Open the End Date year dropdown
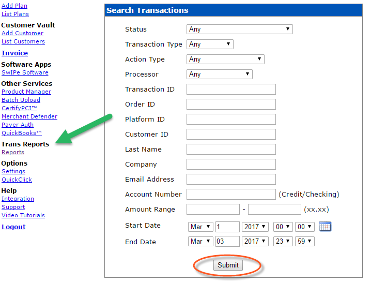The width and height of the screenshot is (371, 283). coord(256,242)
